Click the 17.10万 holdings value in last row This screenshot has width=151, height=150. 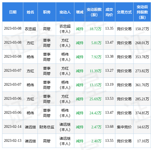pyautogui.click(x=143, y=141)
